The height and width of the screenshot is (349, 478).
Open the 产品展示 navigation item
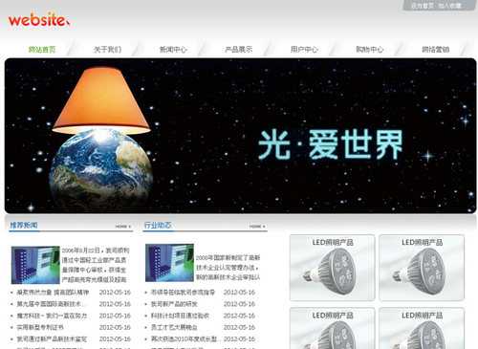[x=239, y=50]
